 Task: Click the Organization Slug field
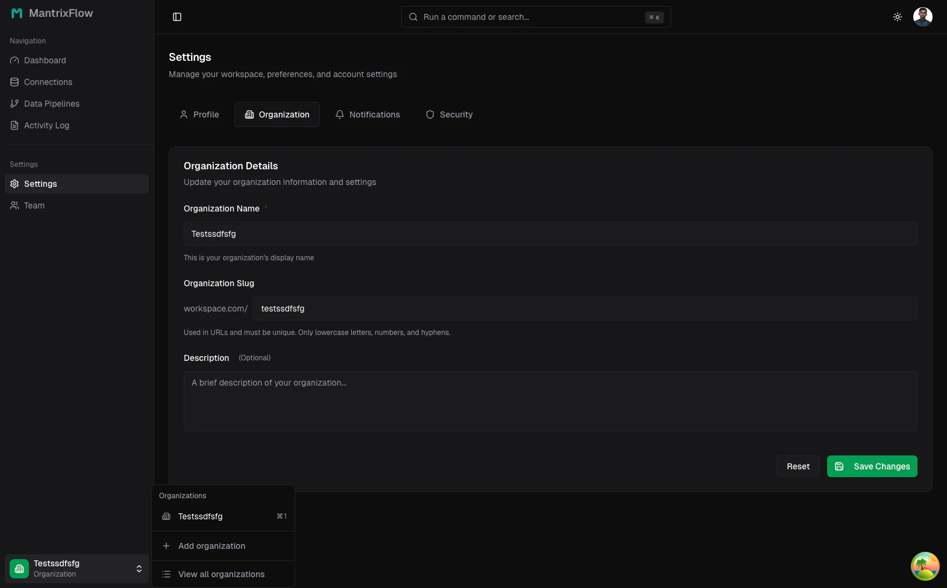tap(586, 308)
